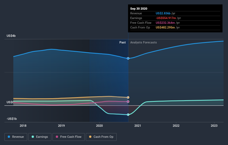Click the orange Cash From Op data point

(x=128, y=97)
